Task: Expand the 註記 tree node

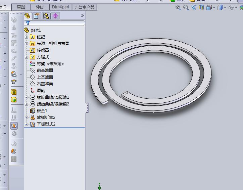Action: pos(26,37)
